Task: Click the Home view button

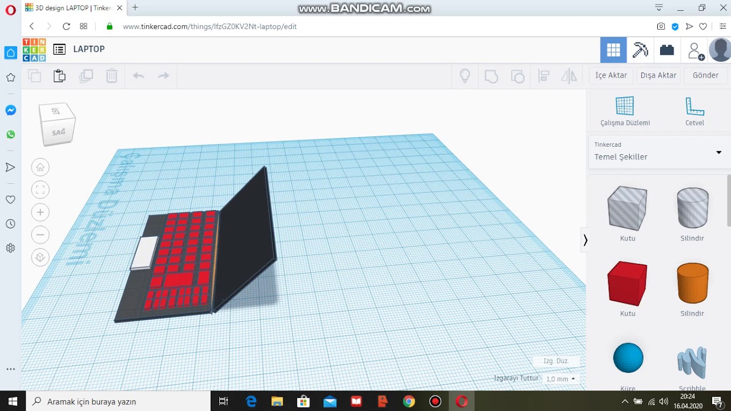Action: click(x=40, y=167)
